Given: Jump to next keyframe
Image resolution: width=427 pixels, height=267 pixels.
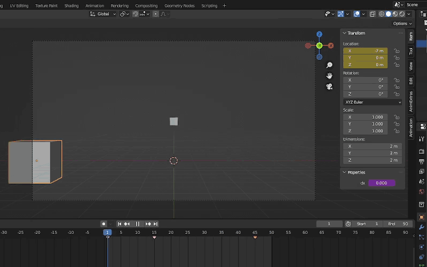Looking at the screenshot, I should pyautogui.click(x=148, y=224).
